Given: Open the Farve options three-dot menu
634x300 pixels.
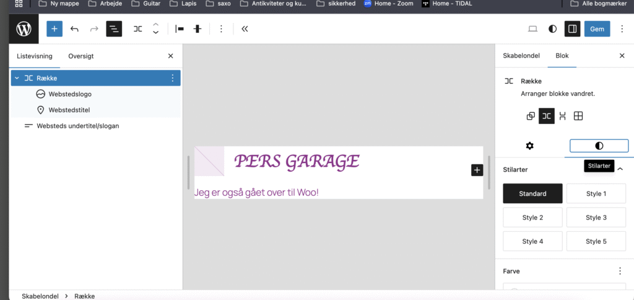Looking at the screenshot, I should 620,271.
